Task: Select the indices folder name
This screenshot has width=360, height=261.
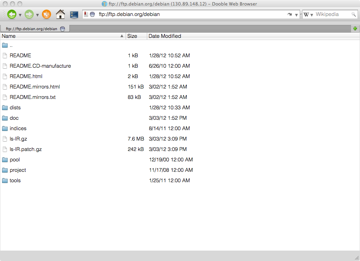Action: [x=18, y=128]
